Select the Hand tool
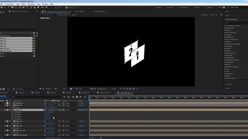The width and height of the screenshot is (248, 139). 2,7
